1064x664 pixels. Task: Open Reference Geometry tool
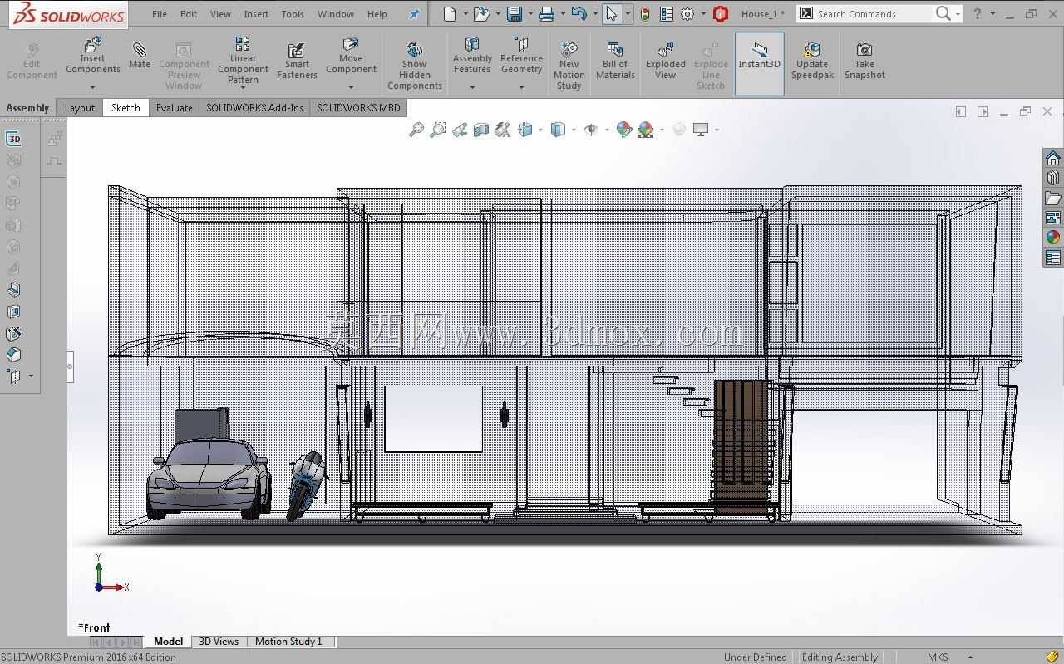[521, 56]
